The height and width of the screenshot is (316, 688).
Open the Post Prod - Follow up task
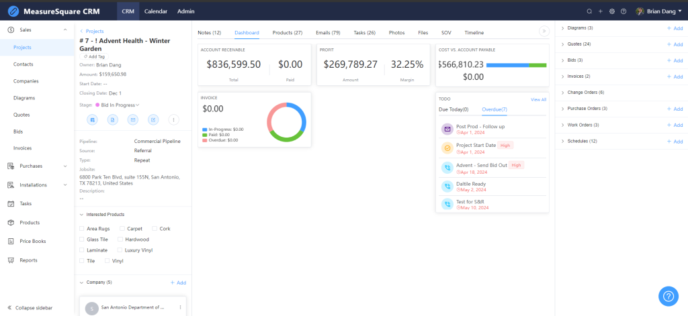tap(480, 126)
